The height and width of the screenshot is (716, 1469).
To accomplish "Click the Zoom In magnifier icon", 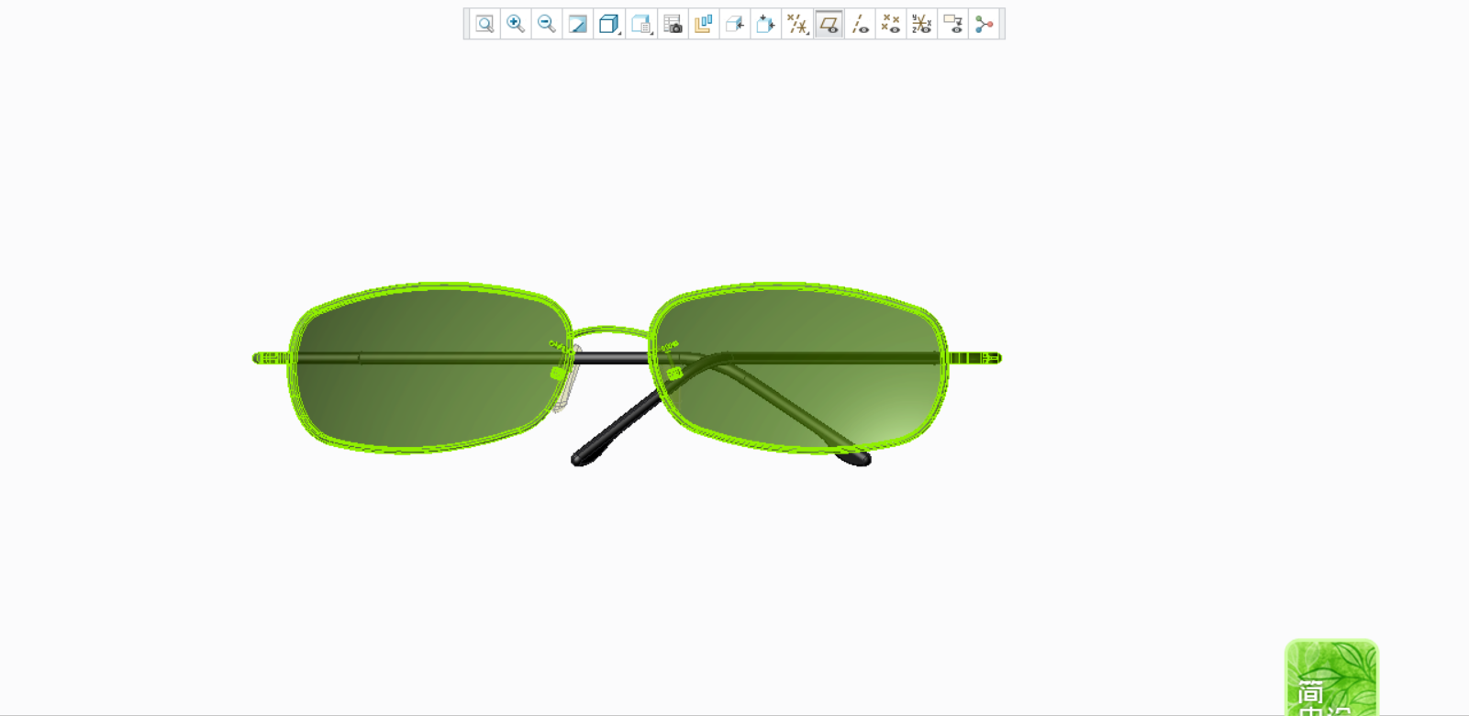I will tap(516, 24).
